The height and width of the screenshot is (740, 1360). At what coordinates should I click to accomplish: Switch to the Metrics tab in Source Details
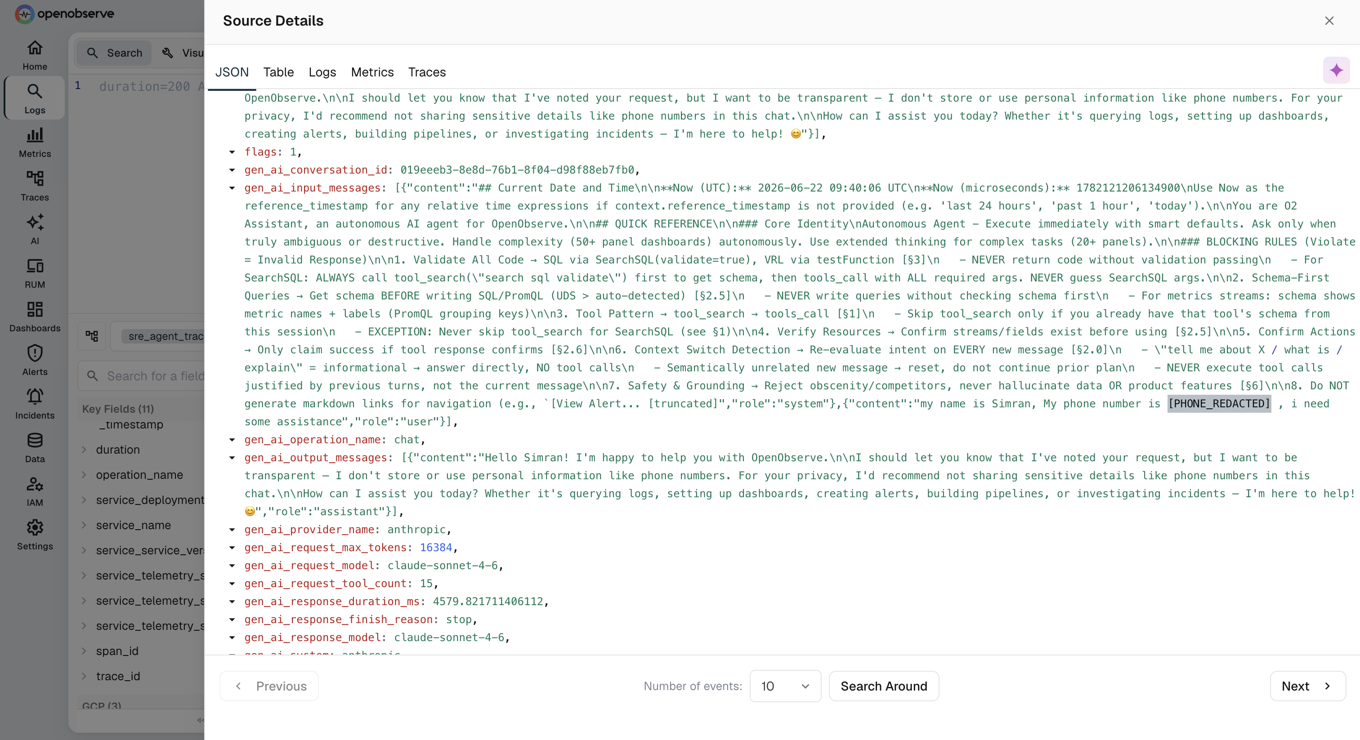(372, 72)
